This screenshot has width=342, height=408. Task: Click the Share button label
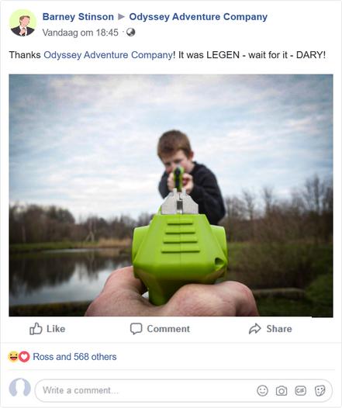pos(279,329)
